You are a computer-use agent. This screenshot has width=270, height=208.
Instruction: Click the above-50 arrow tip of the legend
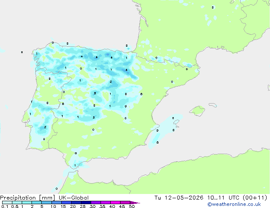click(135, 202)
